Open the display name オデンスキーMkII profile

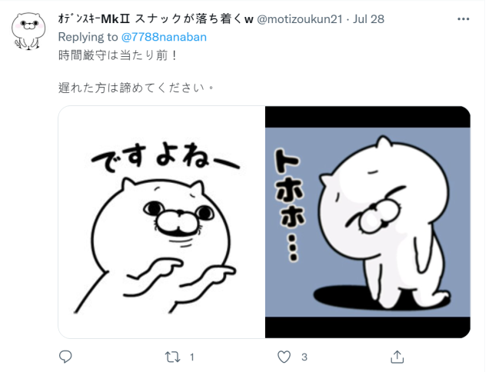[x=155, y=19]
